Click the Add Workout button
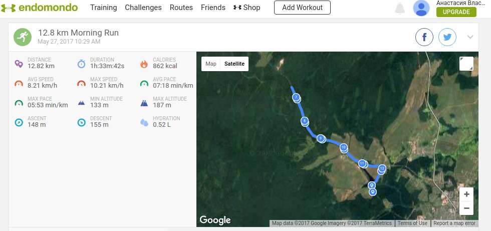The image size is (491, 231). pos(302,8)
